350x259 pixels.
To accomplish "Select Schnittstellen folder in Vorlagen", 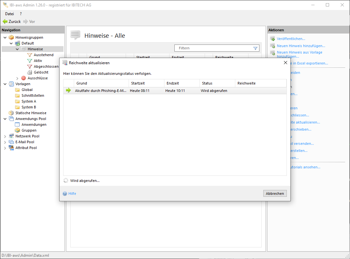I will pyautogui.click(x=33, y=95).
